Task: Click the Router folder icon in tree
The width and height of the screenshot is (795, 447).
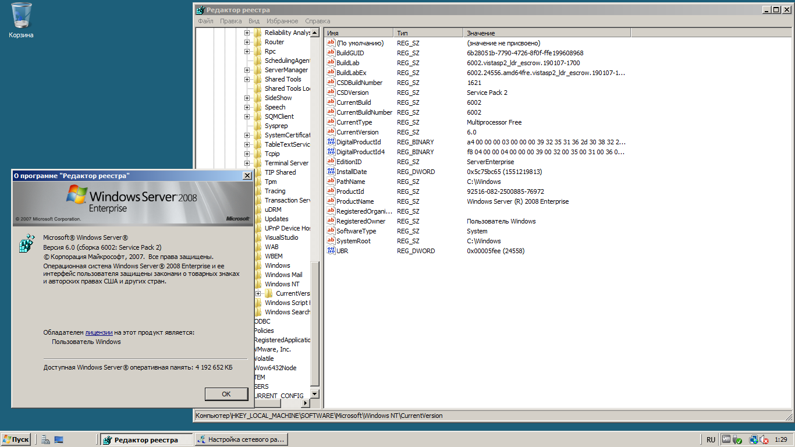Action: click(x=257, y=42)
